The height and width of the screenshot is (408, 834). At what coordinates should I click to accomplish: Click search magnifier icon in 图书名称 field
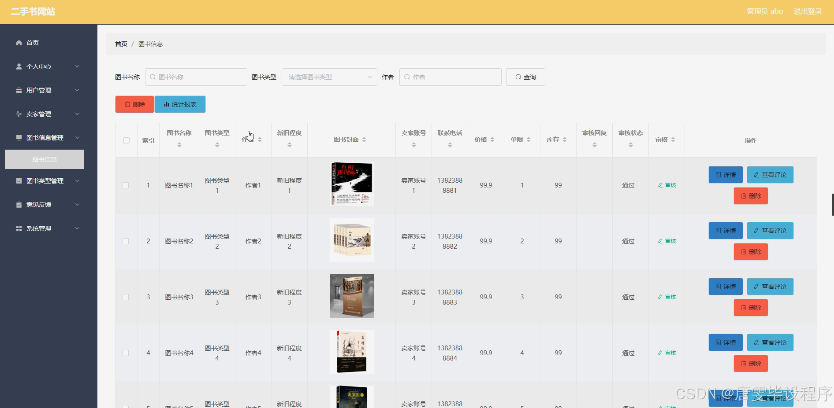click(x=153, y=77)
